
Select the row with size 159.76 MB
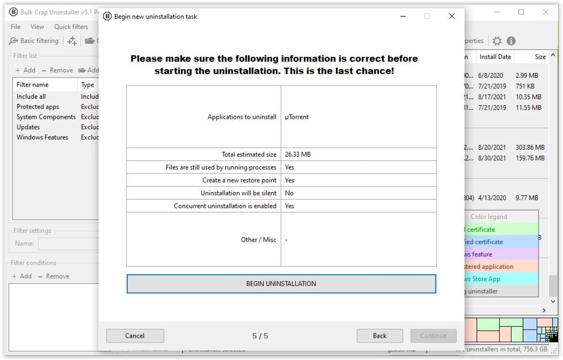[506, 158]
